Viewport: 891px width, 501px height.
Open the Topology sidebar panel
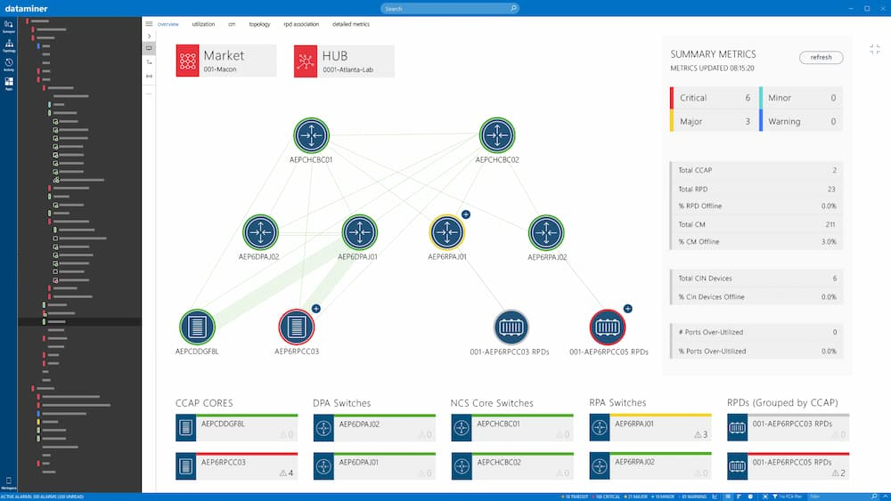[9, 45]
